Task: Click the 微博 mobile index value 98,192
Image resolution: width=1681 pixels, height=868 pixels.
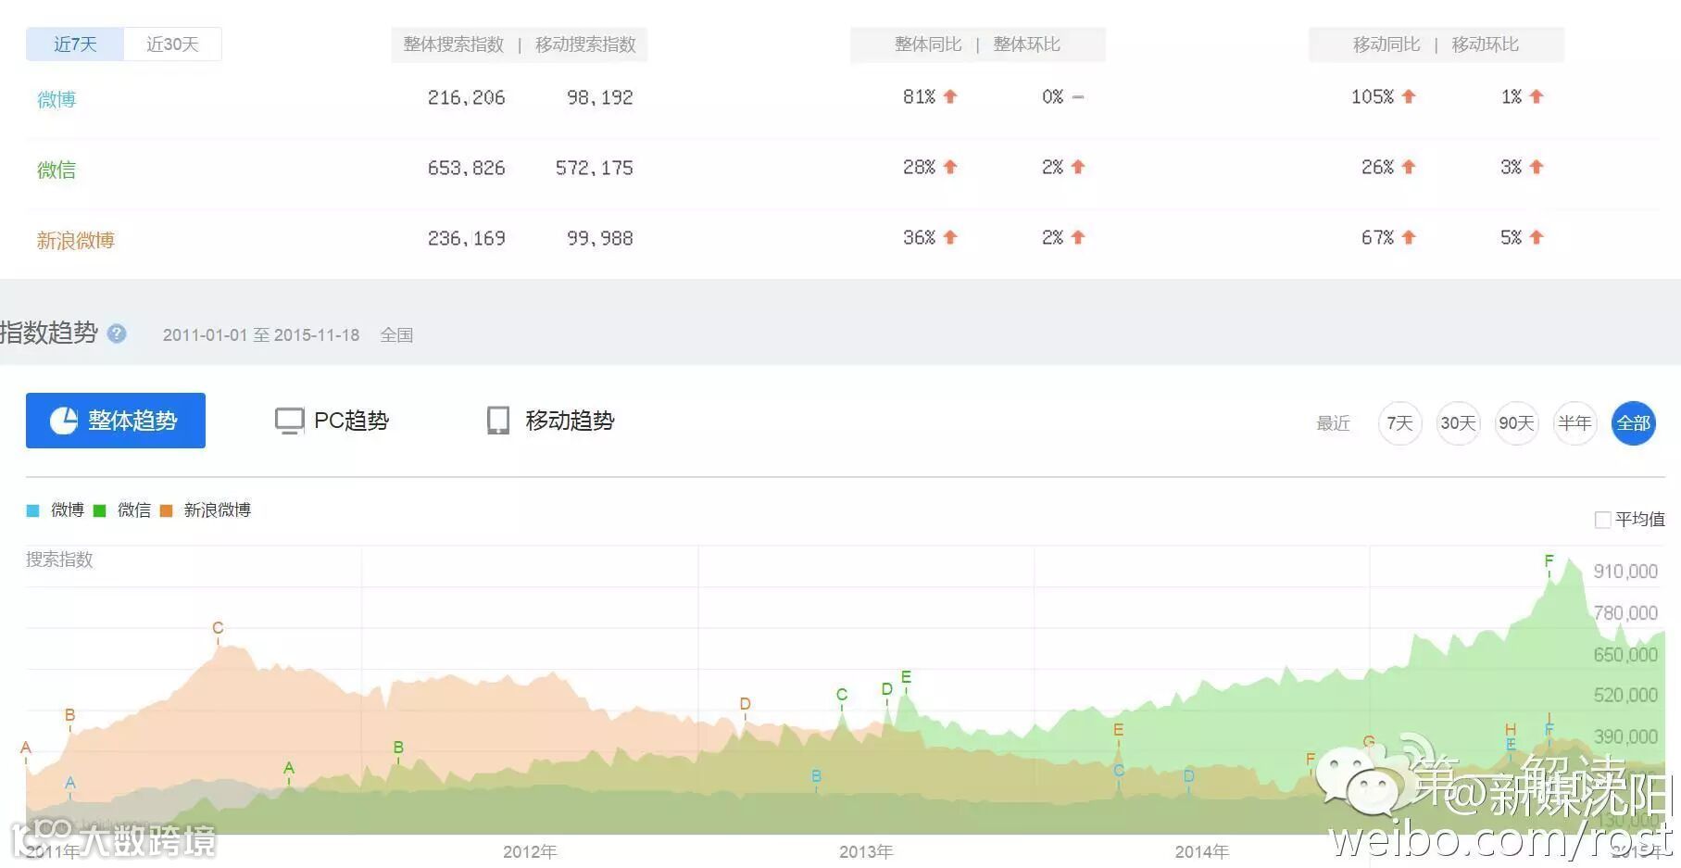Action: (600, 97)
